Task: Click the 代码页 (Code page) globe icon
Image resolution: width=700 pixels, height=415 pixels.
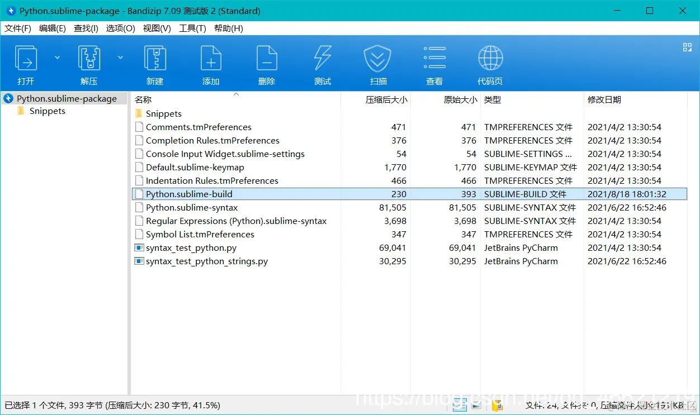Action: [490, 59]
